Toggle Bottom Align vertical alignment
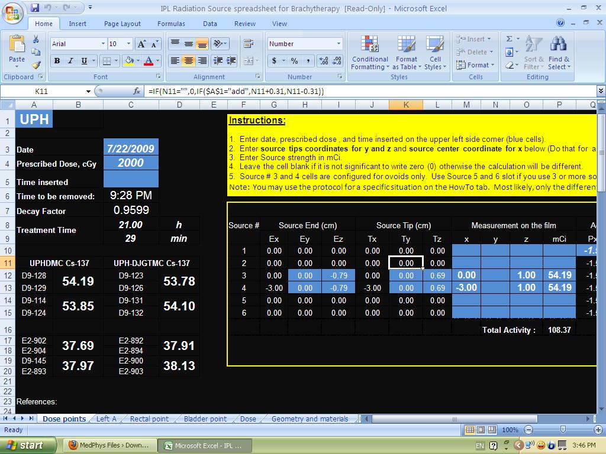Viewport: 606px width, 454px height. pos(202,44)
